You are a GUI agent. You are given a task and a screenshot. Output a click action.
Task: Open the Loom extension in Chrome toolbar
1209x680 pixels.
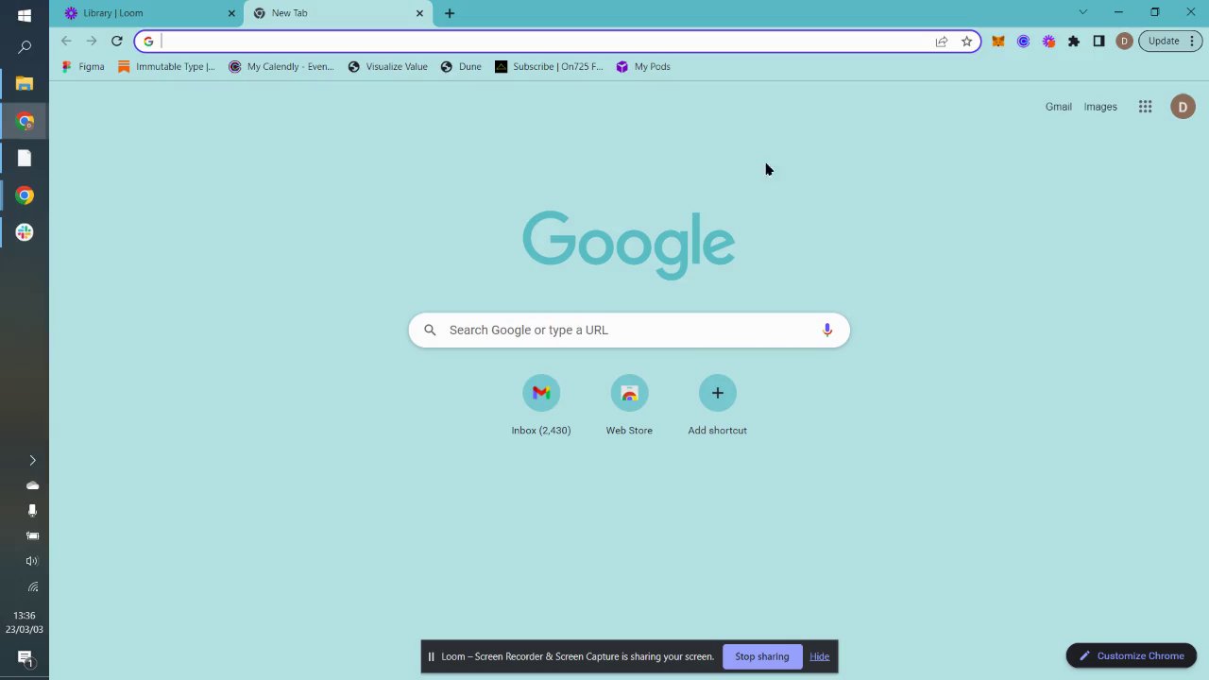click(x=1048, y=42)
